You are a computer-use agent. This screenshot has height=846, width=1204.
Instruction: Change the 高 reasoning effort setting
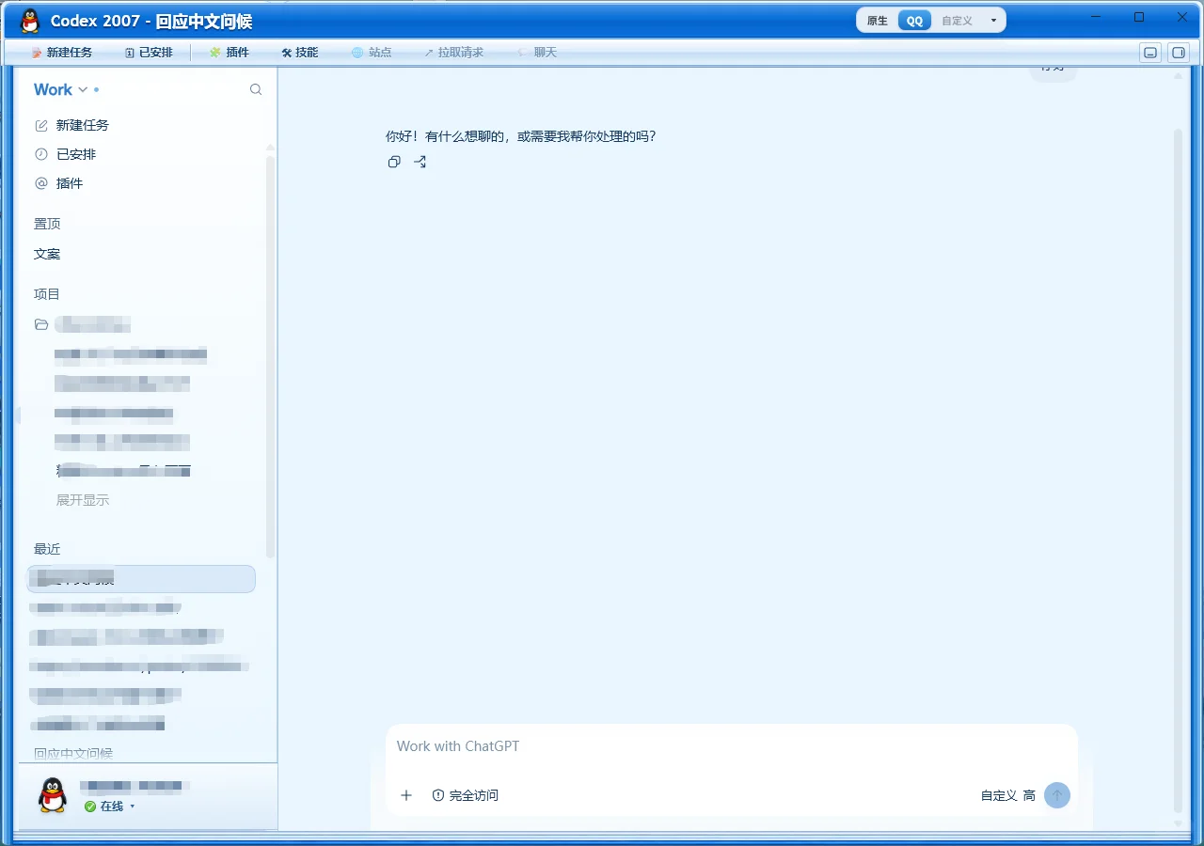(1029, 795)
